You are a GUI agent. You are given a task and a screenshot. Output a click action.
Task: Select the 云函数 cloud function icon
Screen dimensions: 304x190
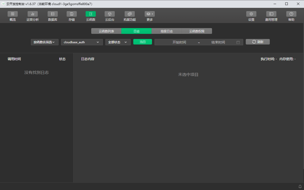91,14
